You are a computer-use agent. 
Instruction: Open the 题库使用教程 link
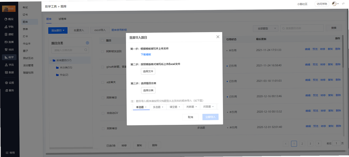pyautogui.click(x=119, y=30)
